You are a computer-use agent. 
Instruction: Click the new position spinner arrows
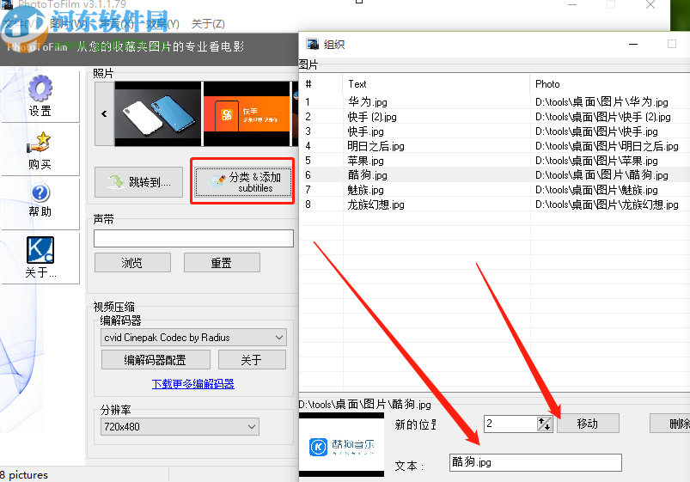[x=544, y=424]
